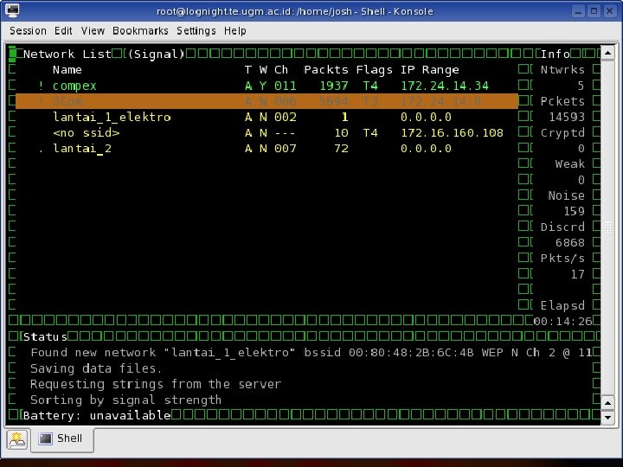623x467 pixels.
Task: Click the terminal icon on Shell tab
Action: pos(45,438)
